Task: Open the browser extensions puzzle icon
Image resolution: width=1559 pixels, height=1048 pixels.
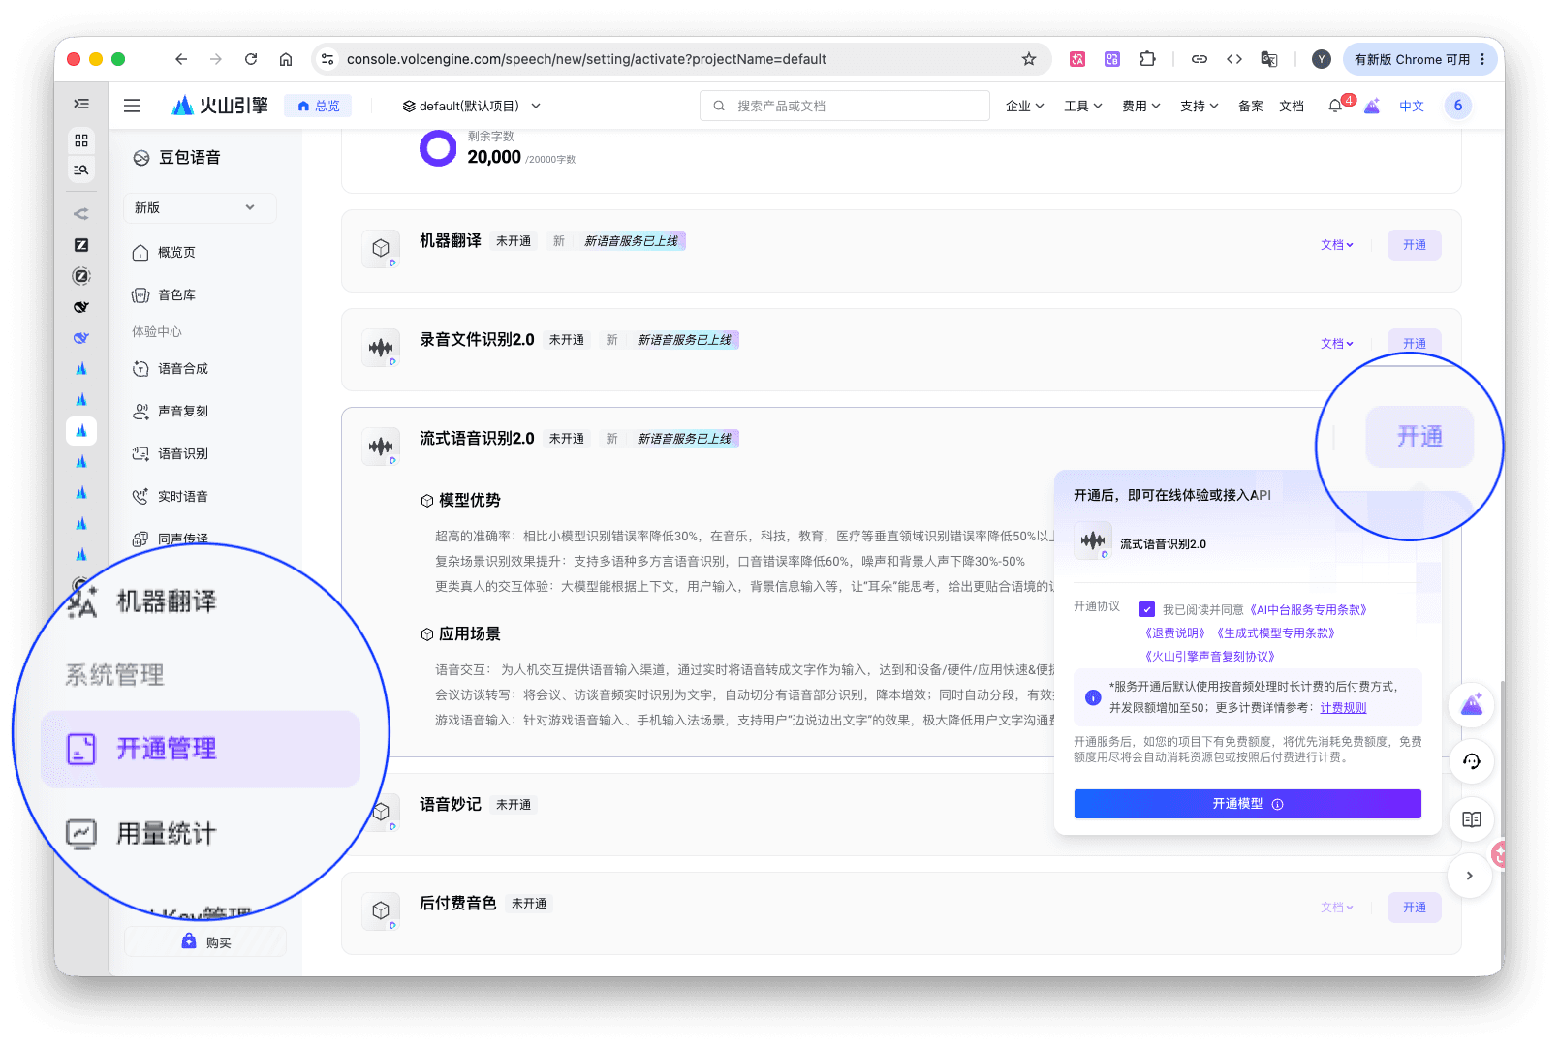Action: (1147, 59)
